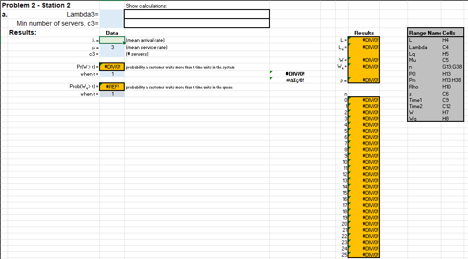Screen dimensions: 468x259
Task: Click the 'probability a customer waits...in the queue' description
Action: (179, 88)
